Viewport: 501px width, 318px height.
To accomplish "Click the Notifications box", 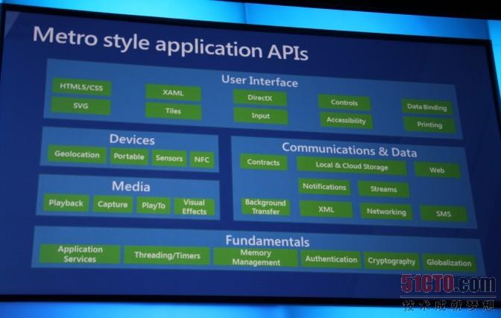I will [x=324, y=187].
